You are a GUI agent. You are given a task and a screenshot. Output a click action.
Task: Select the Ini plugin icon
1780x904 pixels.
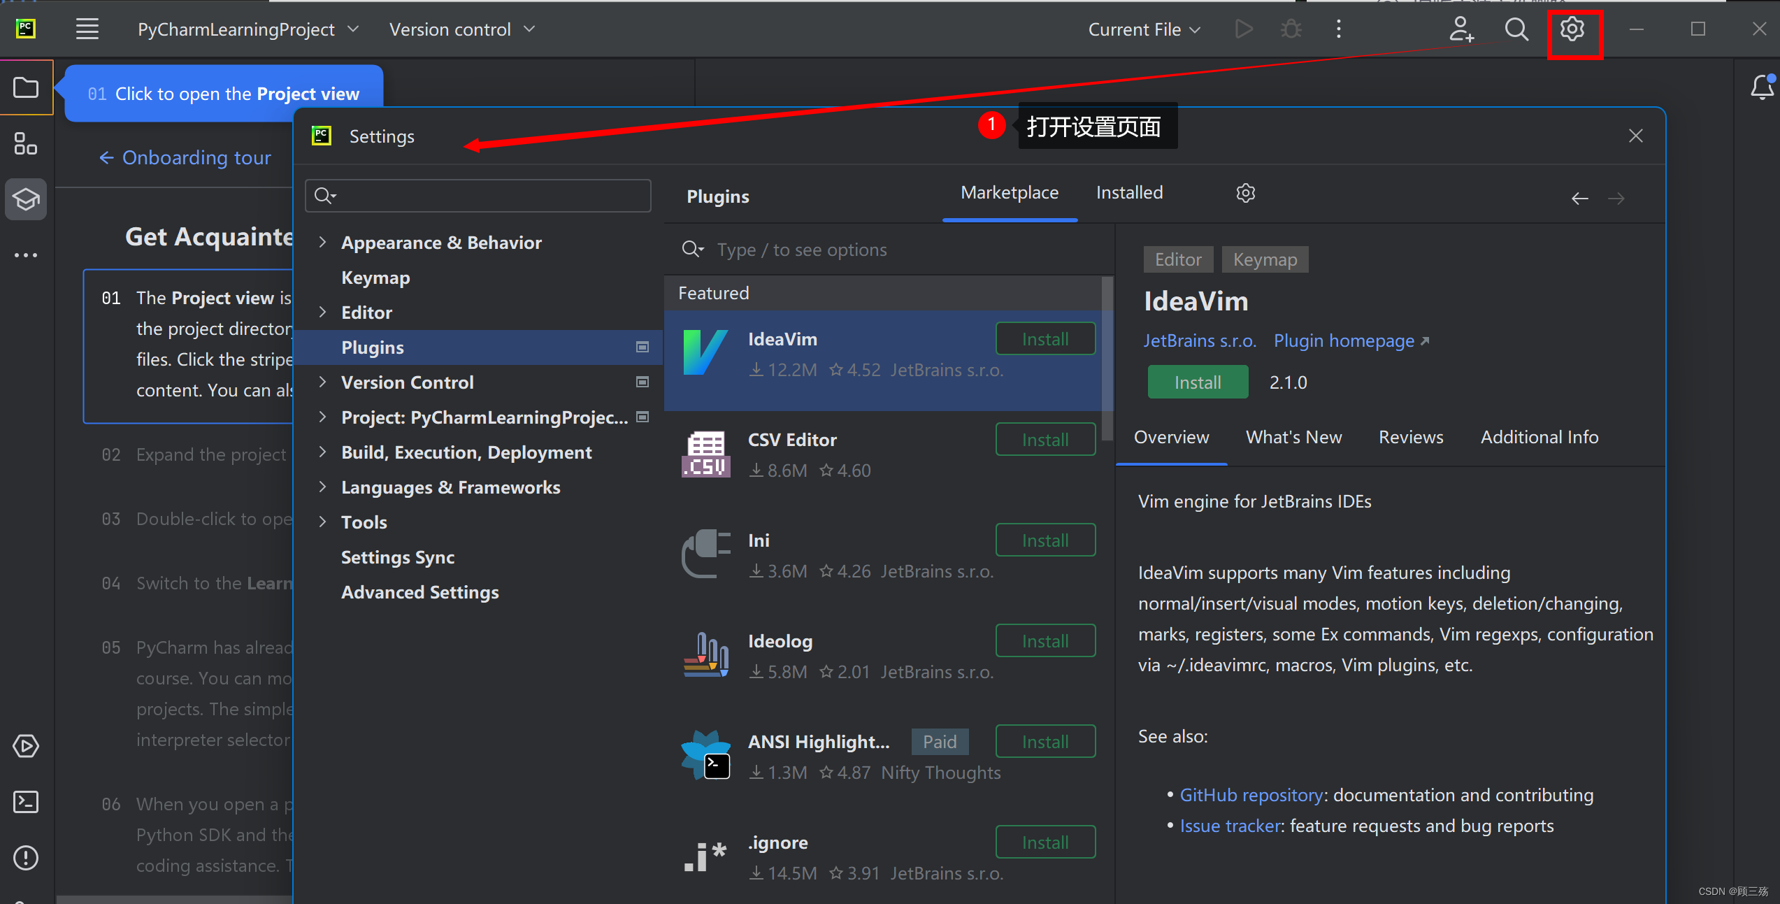(705, 554)
